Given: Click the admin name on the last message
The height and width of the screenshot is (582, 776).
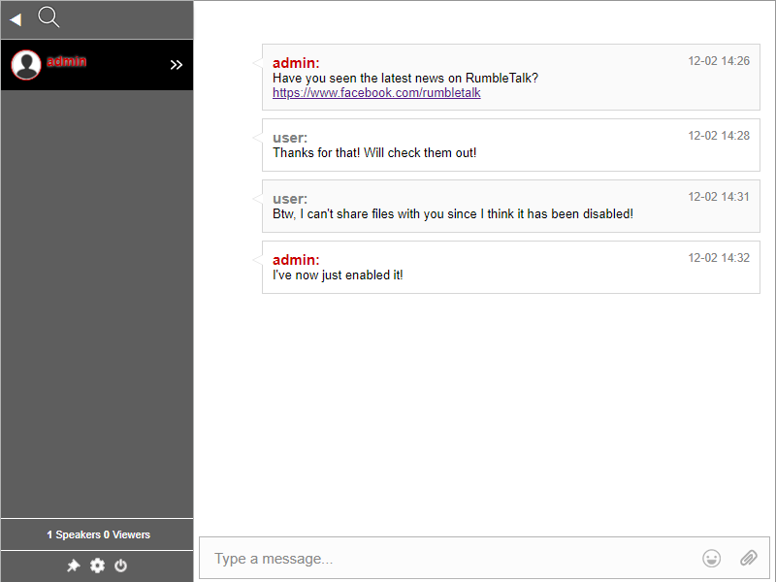Looking at the screenshot, I should pos(295,260).
